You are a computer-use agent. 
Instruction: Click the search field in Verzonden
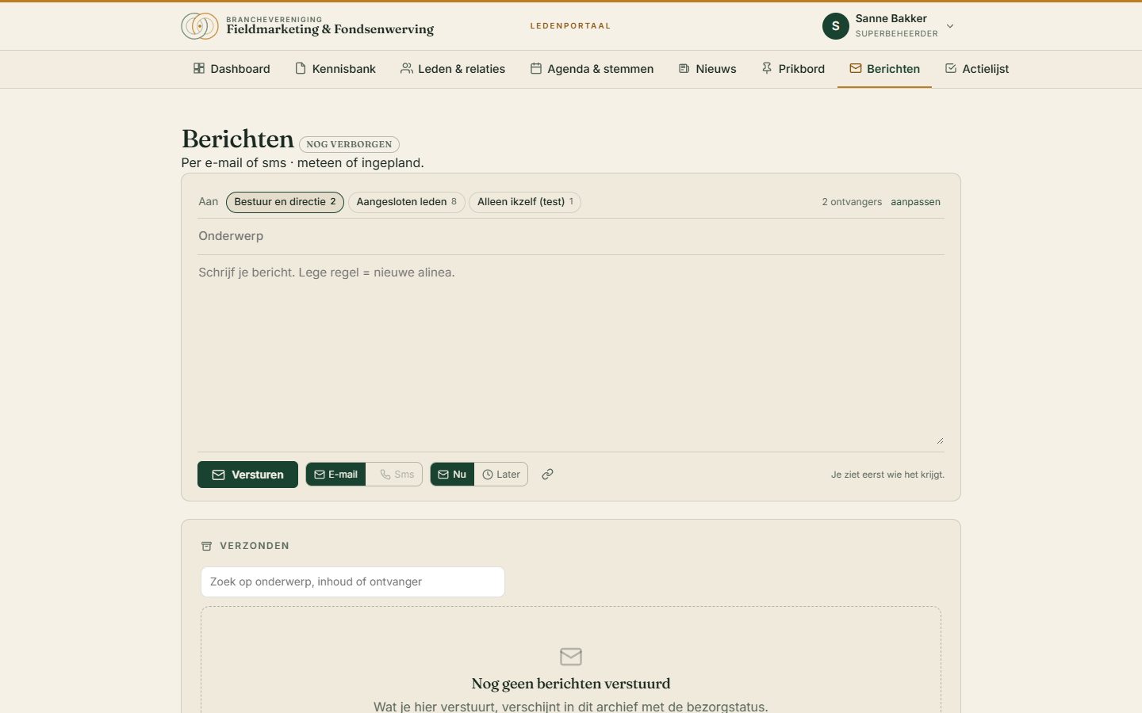click(353, 581)
